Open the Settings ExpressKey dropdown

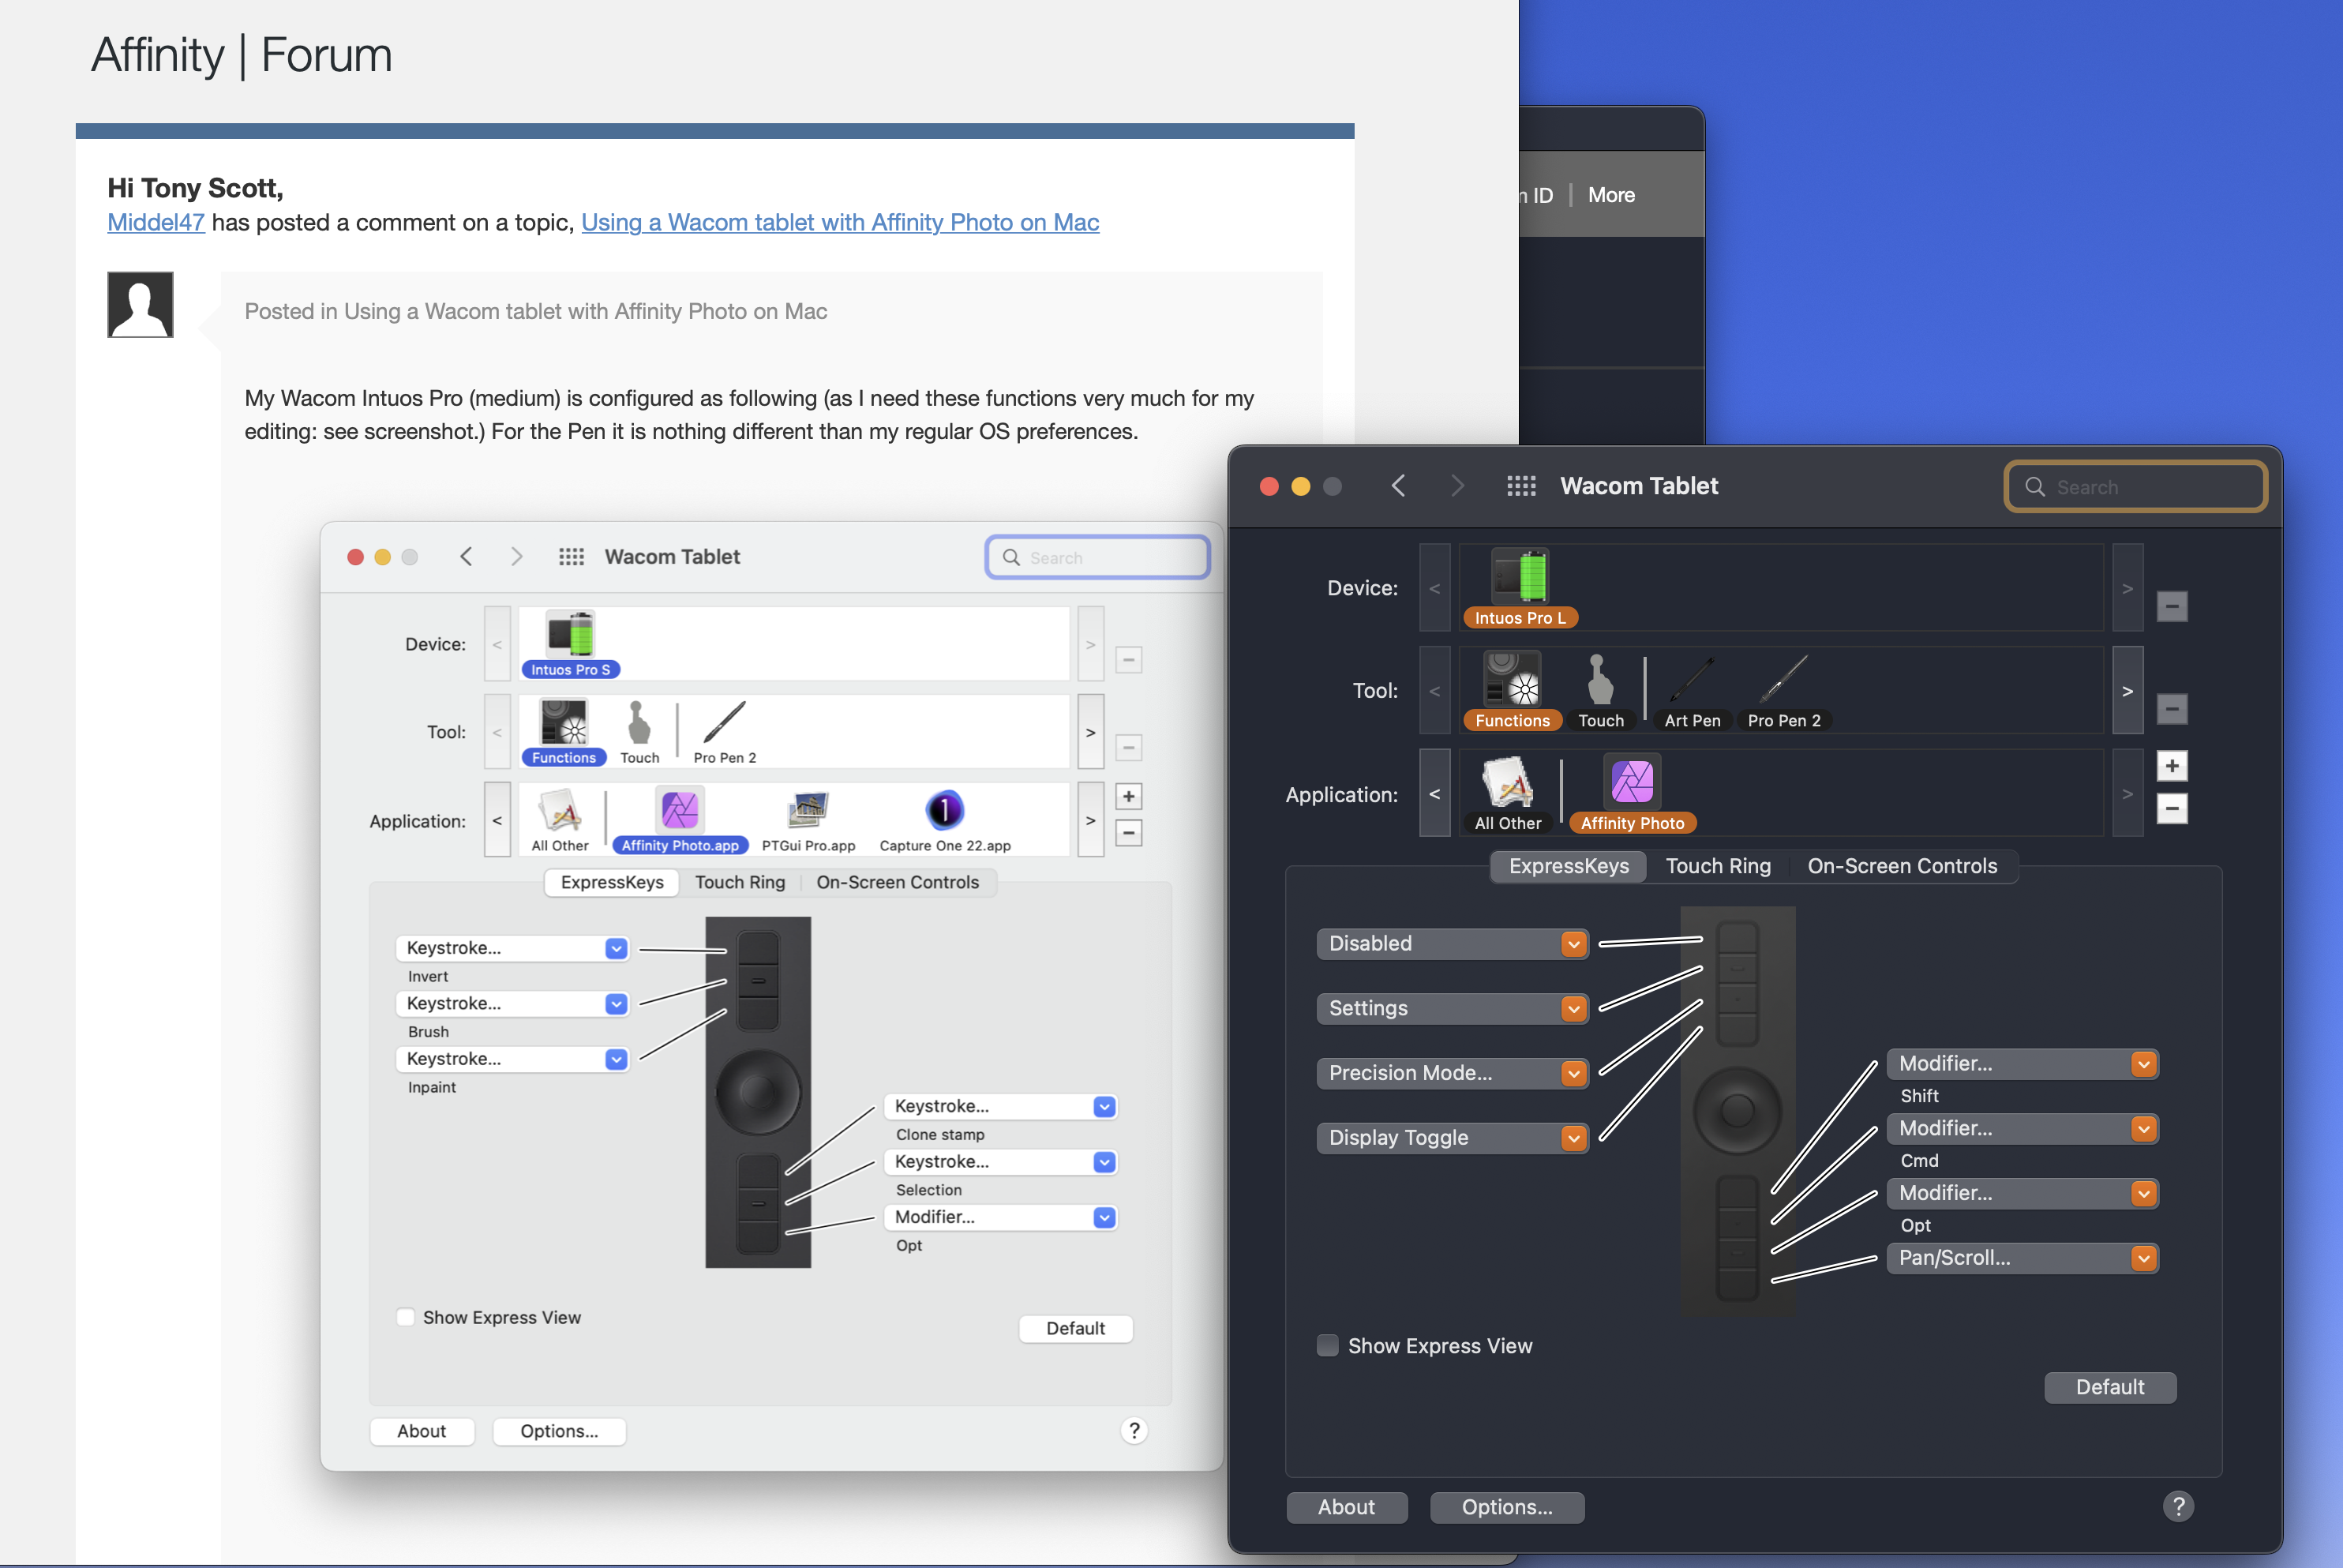click(x=1453, y=1008)
